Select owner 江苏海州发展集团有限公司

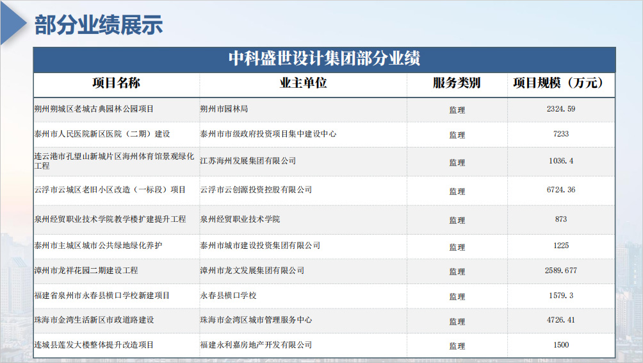coord(248,161)
